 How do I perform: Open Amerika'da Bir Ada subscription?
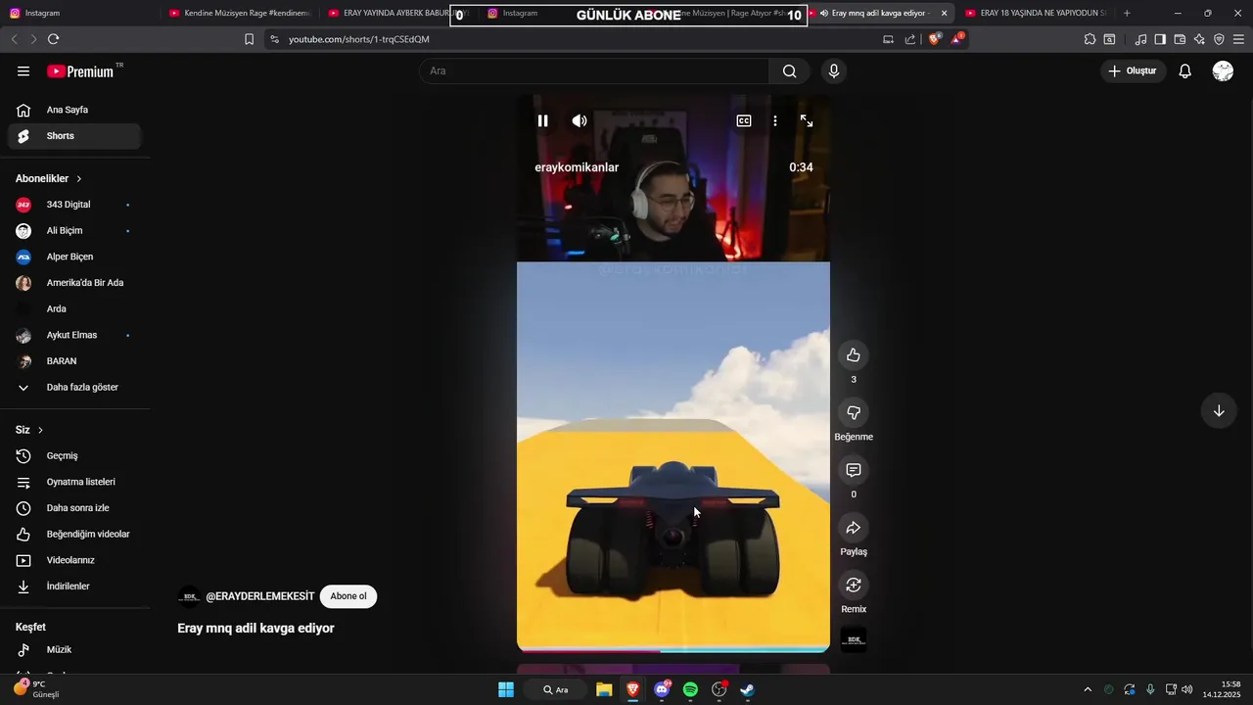click(x=74, y=283)
